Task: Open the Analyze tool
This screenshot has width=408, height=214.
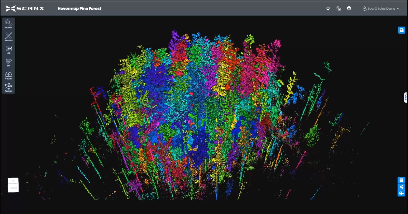Action: (8, 87)
